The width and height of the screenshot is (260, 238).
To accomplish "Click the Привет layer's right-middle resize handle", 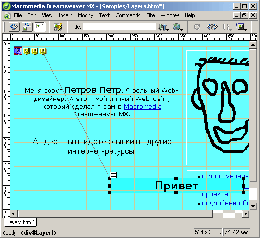I will click(243, 186).
